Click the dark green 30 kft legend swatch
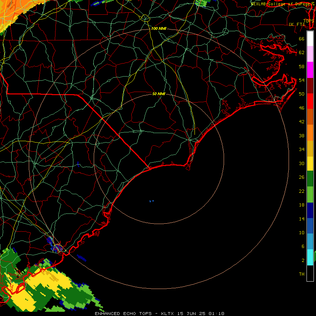The width and height of the screenshot is (316, 316). 310,179
